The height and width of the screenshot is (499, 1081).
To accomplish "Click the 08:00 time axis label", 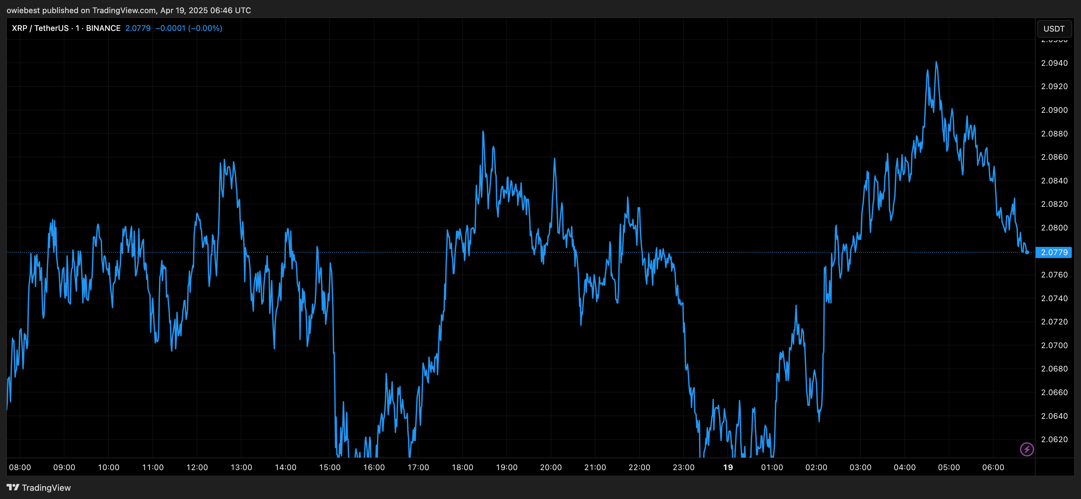I will click(20, 467).
